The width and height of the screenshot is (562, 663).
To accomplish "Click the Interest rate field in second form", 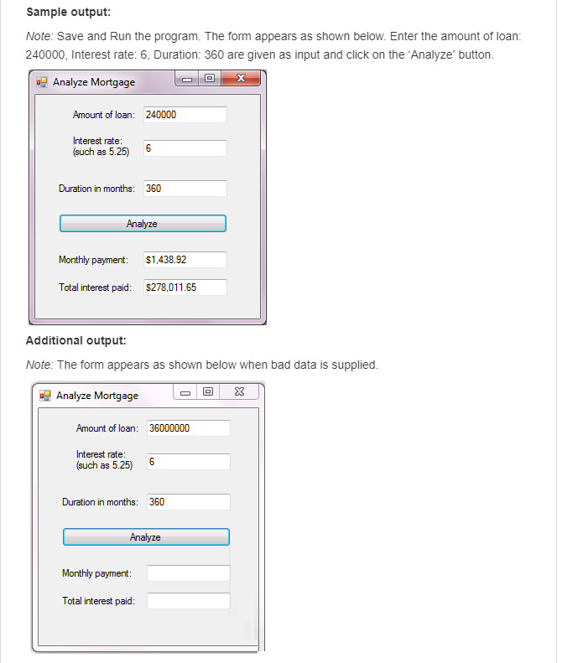I will (x=189, y=462).
